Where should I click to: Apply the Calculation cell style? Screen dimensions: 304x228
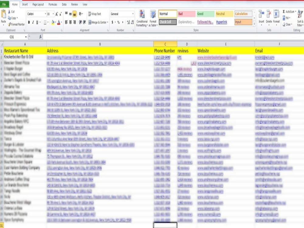[243, 14]
